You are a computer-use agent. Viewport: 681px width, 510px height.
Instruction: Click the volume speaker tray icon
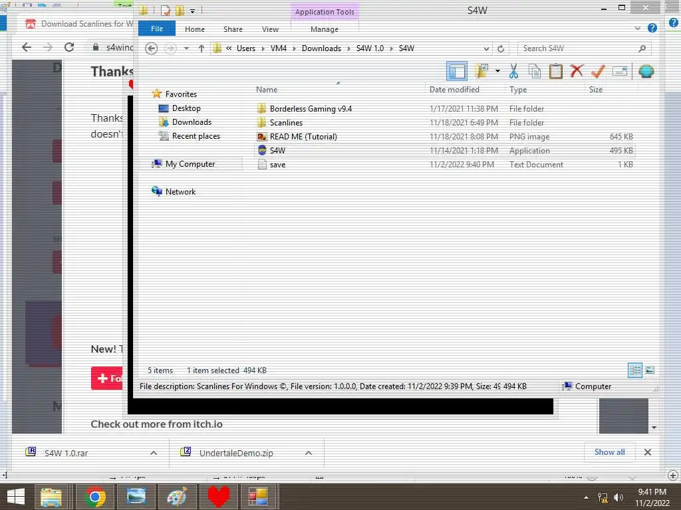tap(618, 497)
